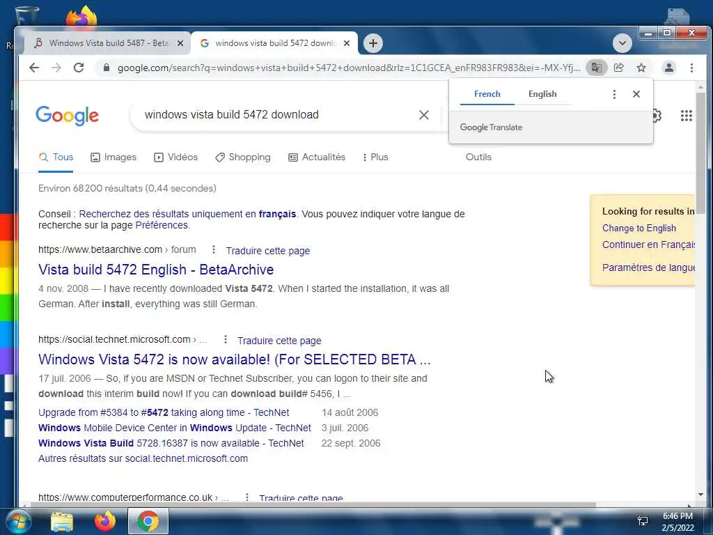Reload the Google search page
The image size is (713, 535).
[x=79, y=68]
